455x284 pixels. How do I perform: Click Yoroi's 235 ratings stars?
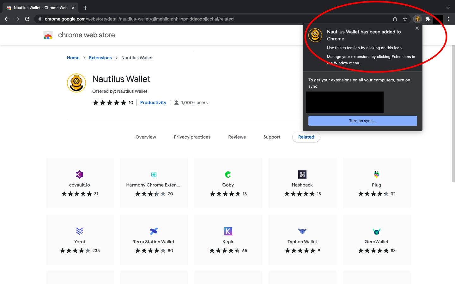[x=75, y=251]
